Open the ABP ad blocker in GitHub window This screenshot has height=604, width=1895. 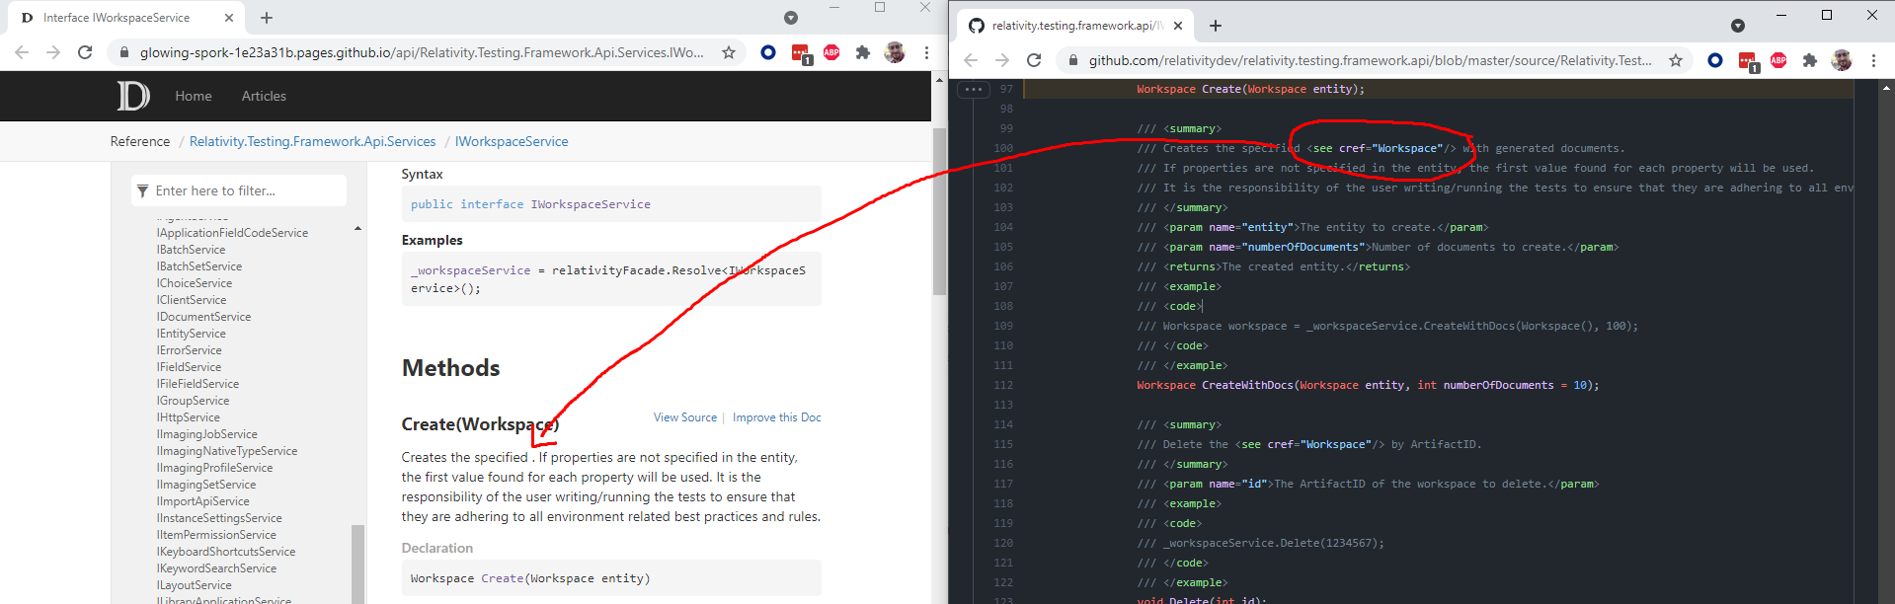coord(1778,60)
